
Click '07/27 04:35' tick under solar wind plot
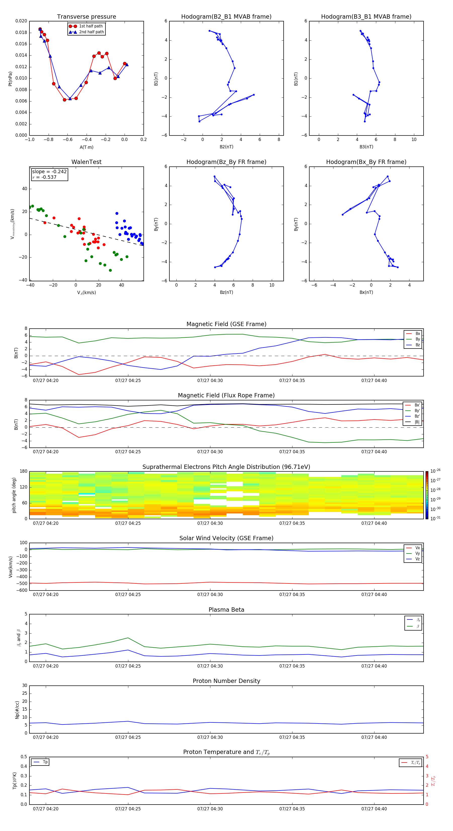pyautogui.click(x=292, y=595)
